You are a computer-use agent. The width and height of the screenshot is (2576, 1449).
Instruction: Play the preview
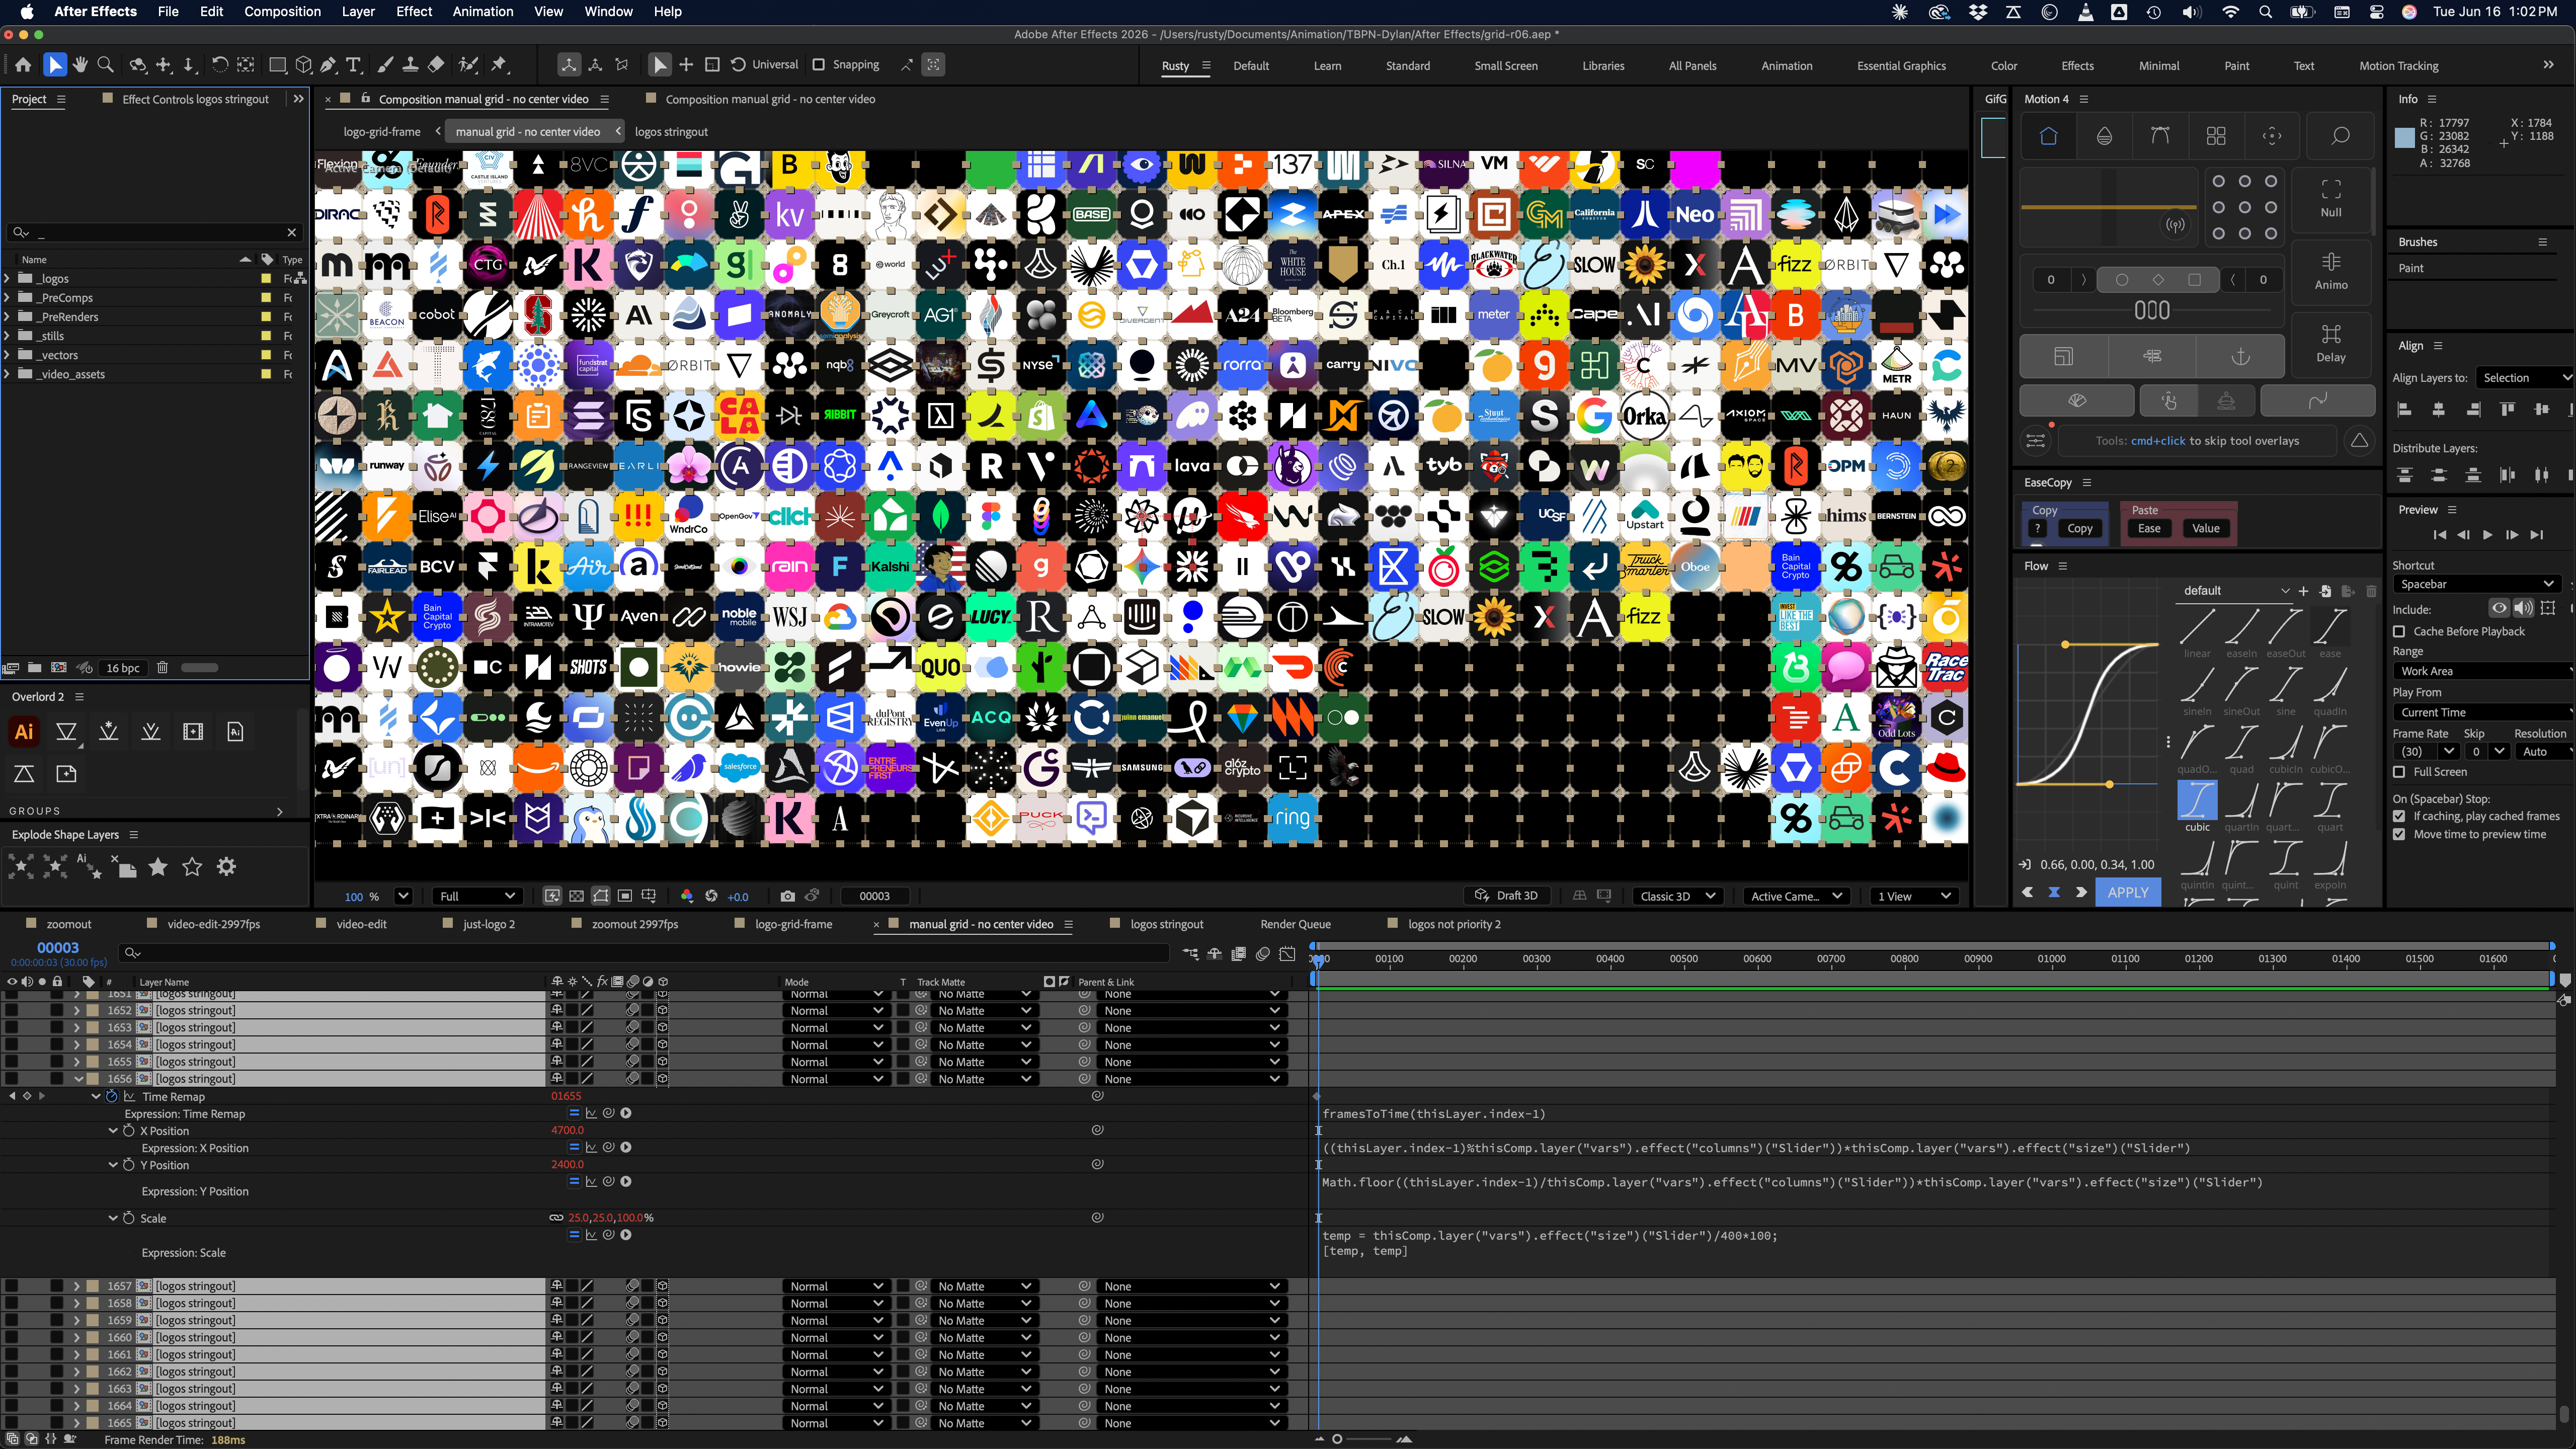coord(2488,535)
